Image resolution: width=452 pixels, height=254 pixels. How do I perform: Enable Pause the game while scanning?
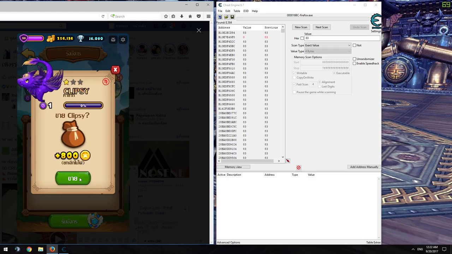(x=294, y=92)
